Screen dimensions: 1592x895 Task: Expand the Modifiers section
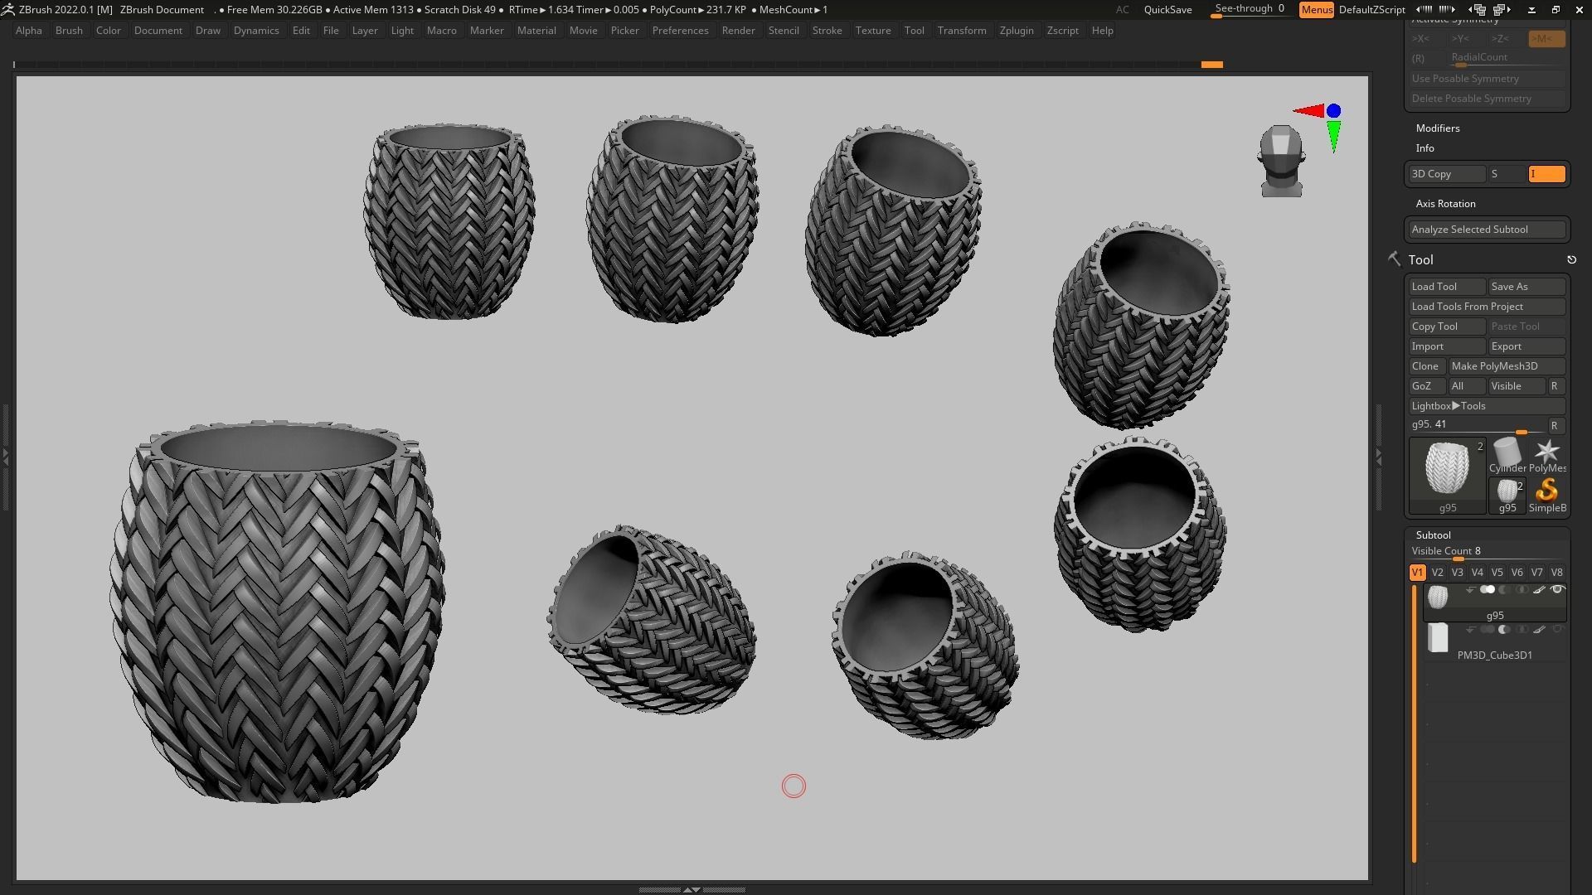tap(1438, 128)
